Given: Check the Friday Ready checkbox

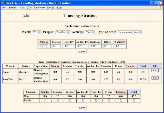Looking at the screenshot, I should point(109,100).
